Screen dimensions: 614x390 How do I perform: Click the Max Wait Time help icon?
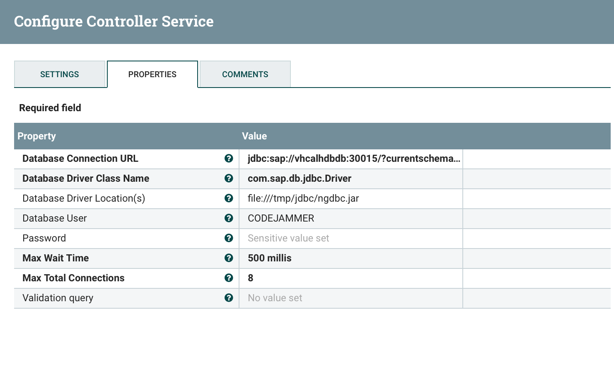pos(229,258)
